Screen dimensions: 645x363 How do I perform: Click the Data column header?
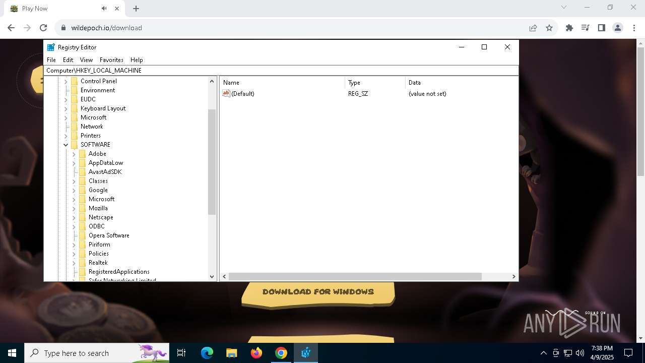[462, 83]
